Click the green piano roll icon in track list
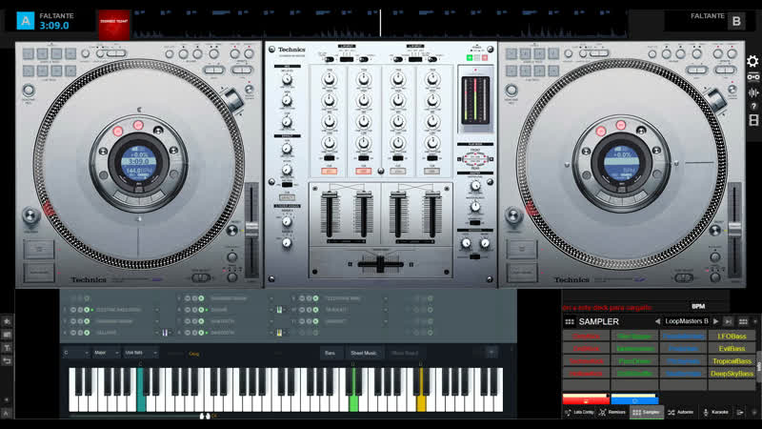 279,310
